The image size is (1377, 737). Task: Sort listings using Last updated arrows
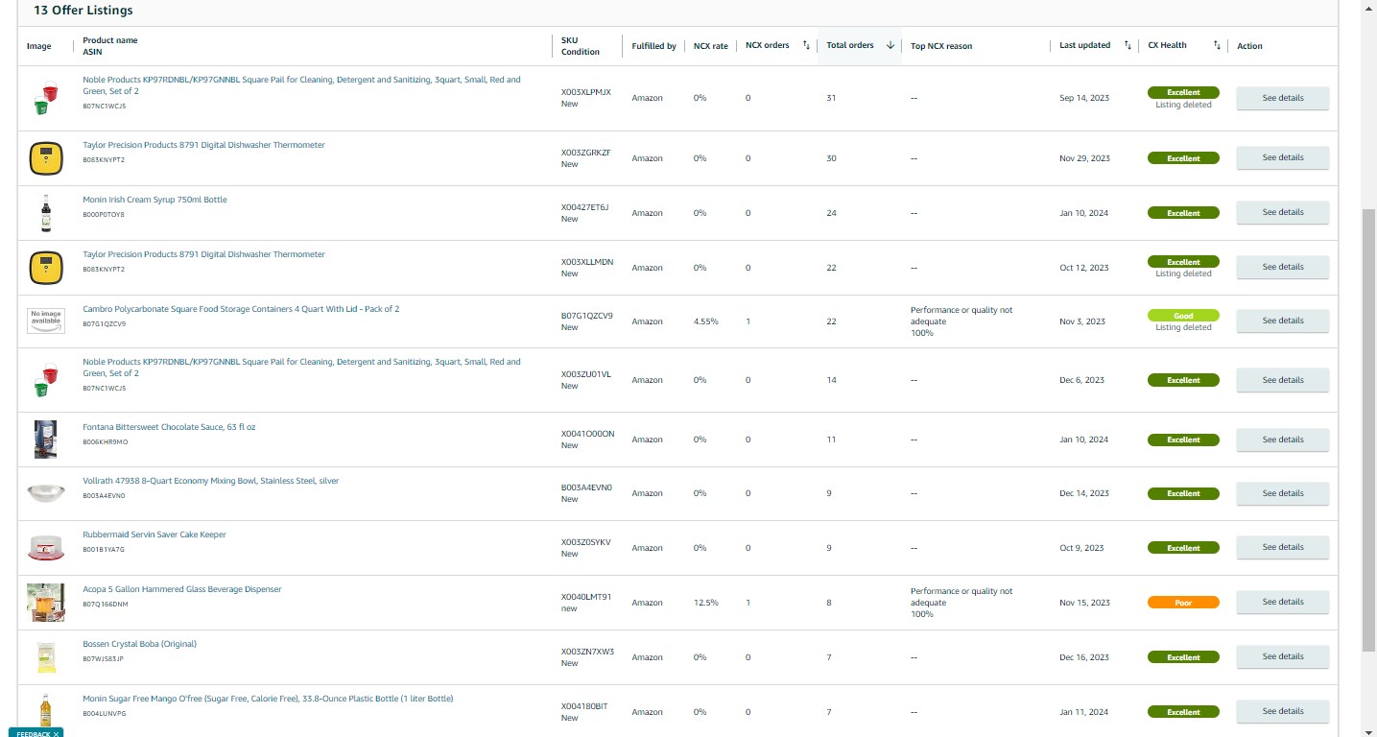(1128, 45)
